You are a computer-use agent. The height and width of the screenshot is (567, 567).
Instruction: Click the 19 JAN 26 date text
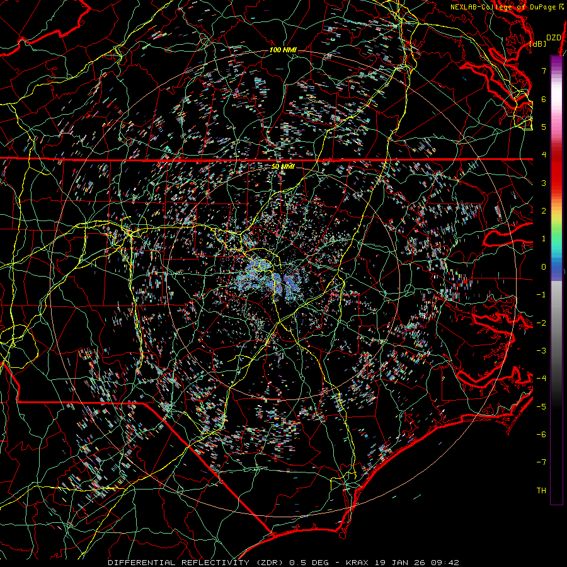point(401,563)
